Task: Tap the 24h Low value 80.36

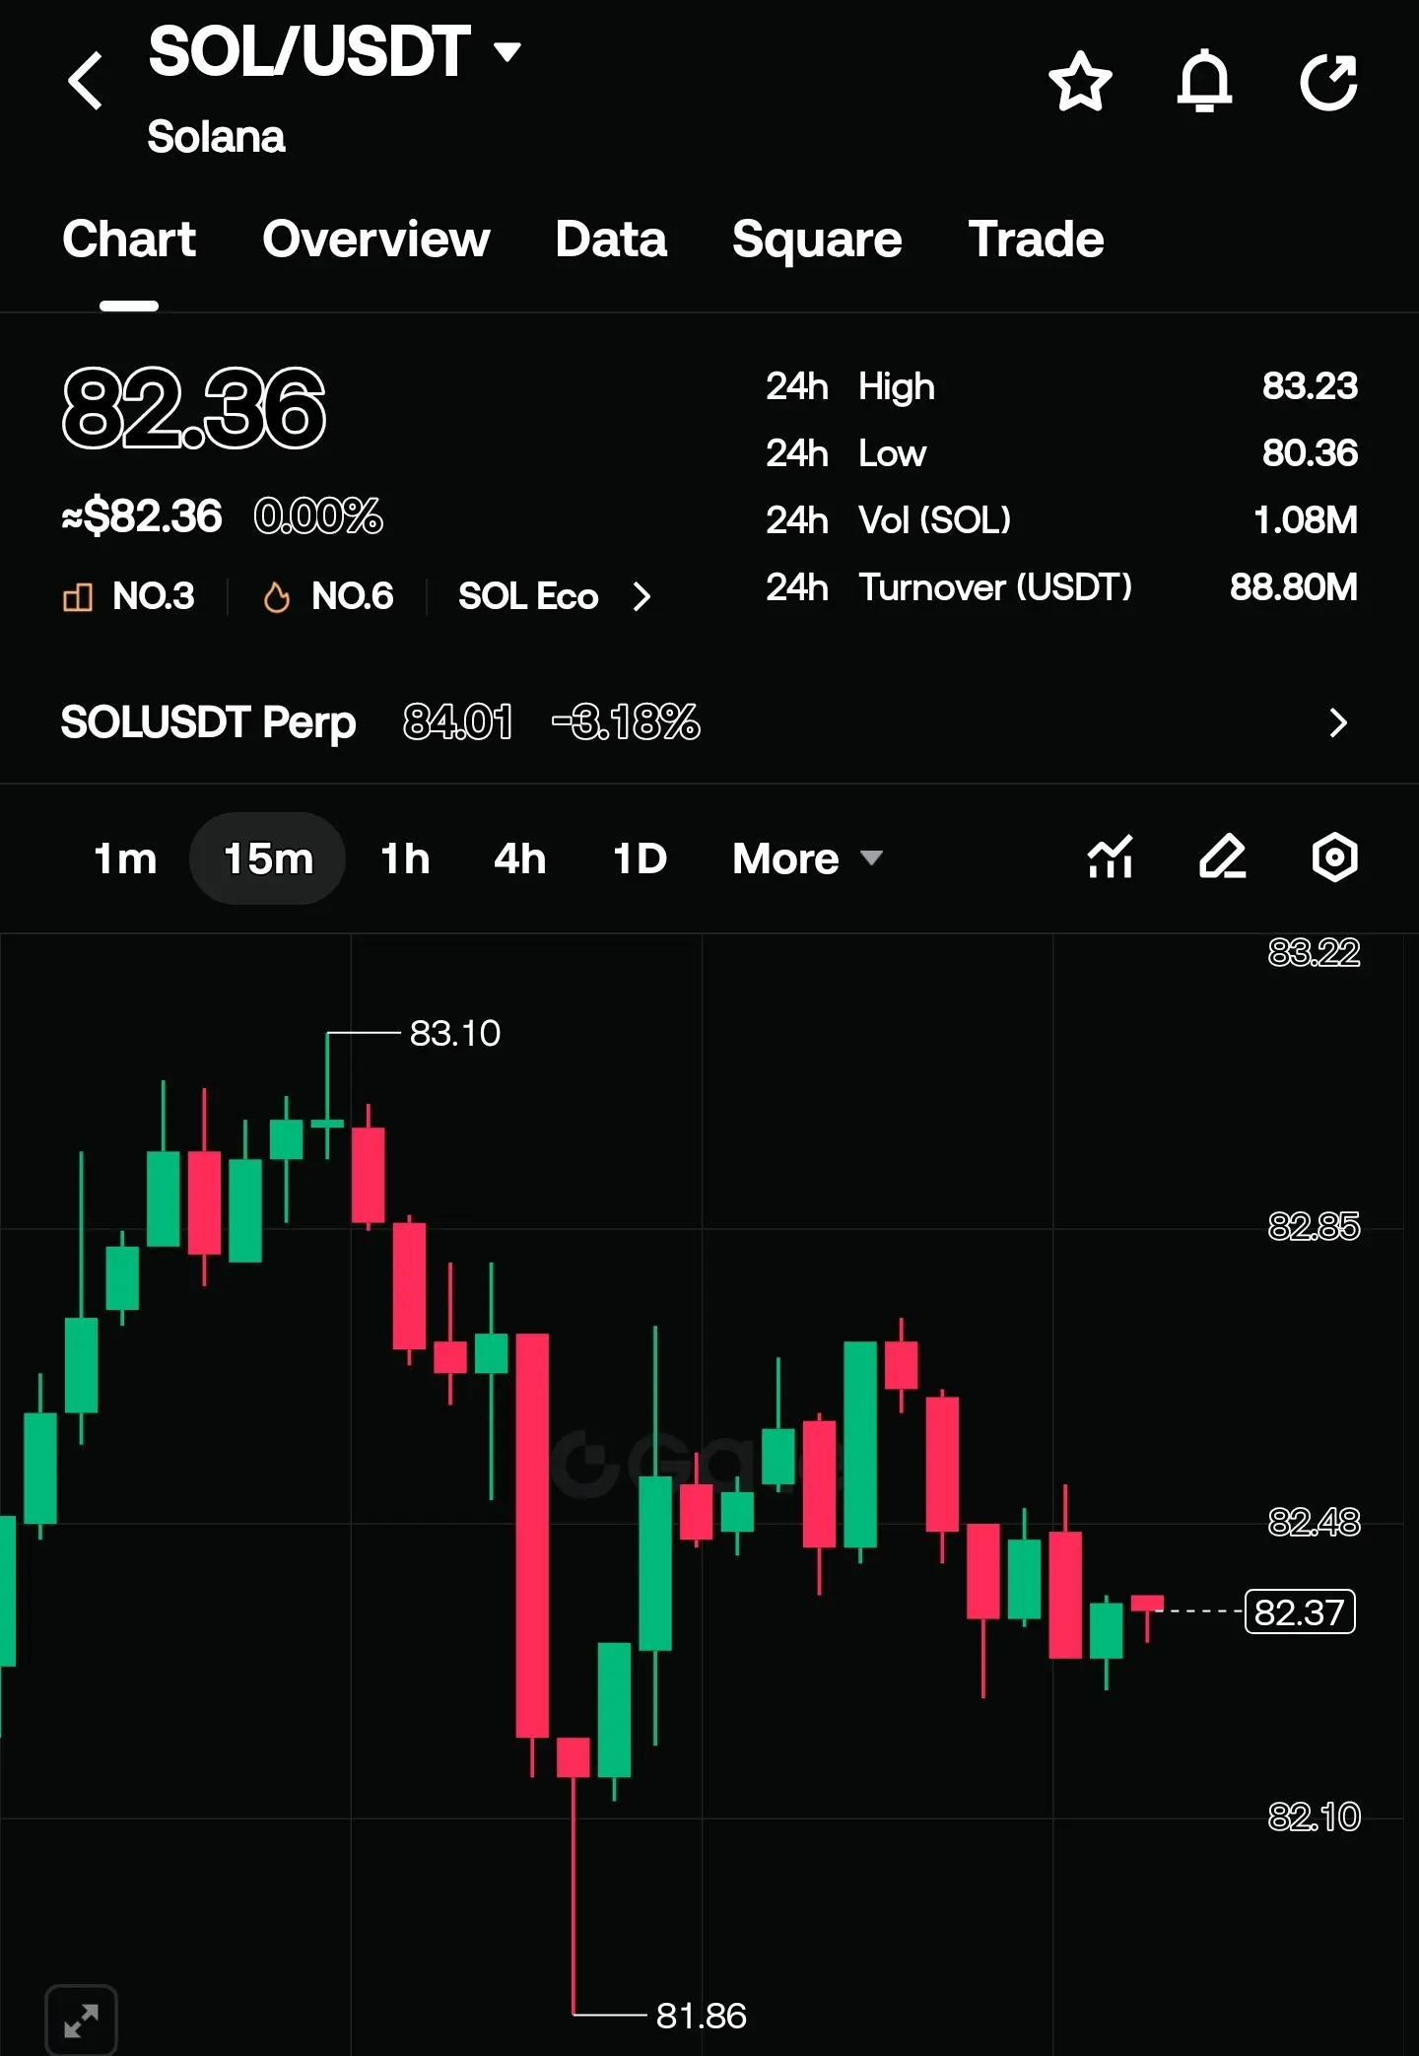Action: click(1310, 453)
